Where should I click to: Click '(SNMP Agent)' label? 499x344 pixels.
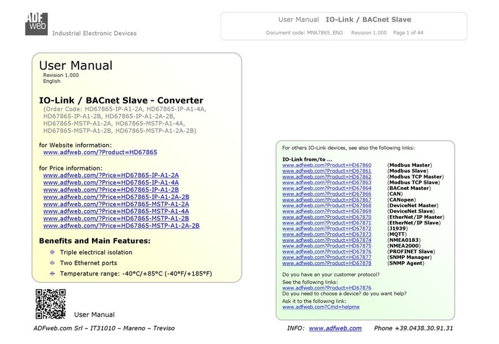point(405,263)
